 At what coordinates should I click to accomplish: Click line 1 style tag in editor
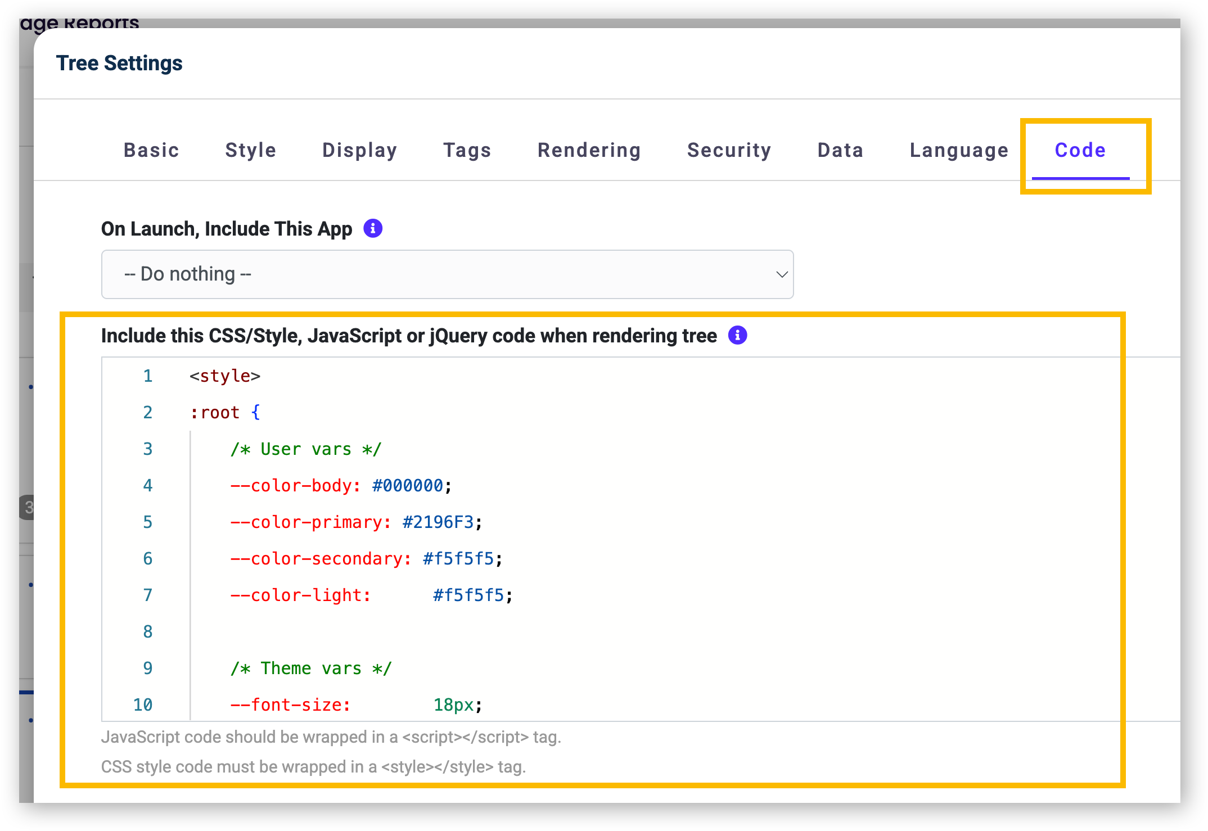(225, 376)
